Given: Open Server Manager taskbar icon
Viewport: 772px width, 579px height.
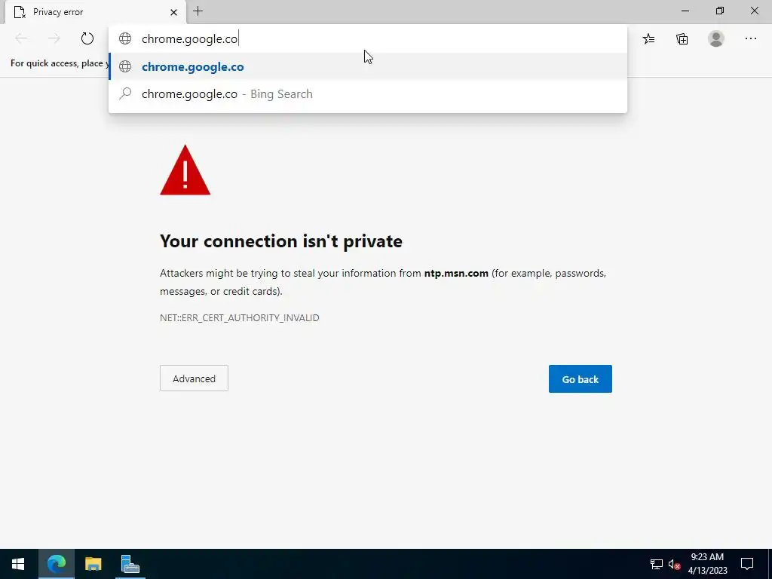Looking at the screenshot, I should [x=130, y=564].
